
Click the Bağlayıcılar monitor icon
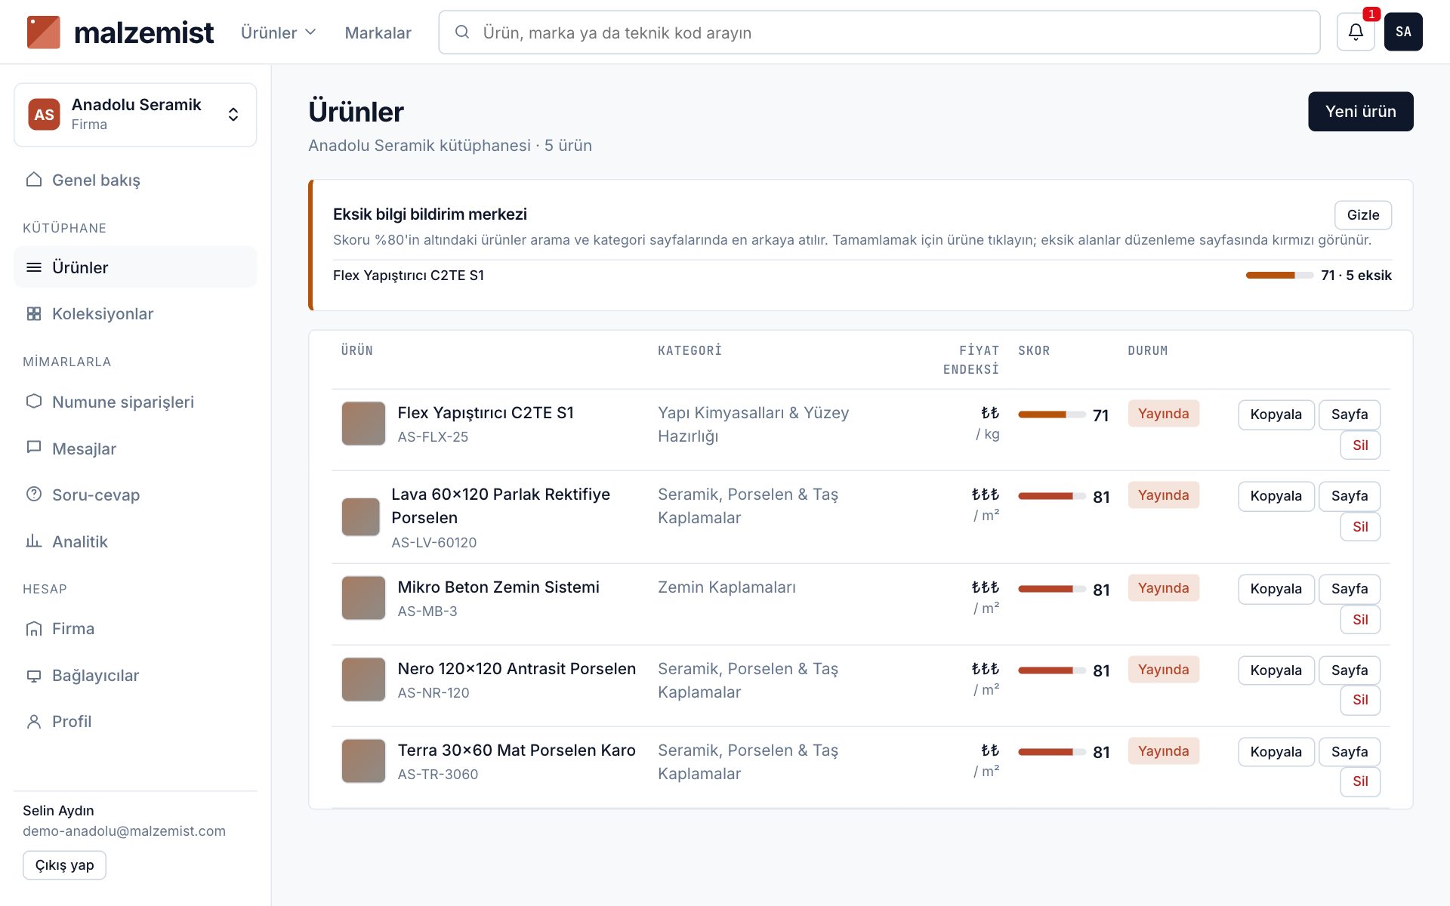click(34, 675)
